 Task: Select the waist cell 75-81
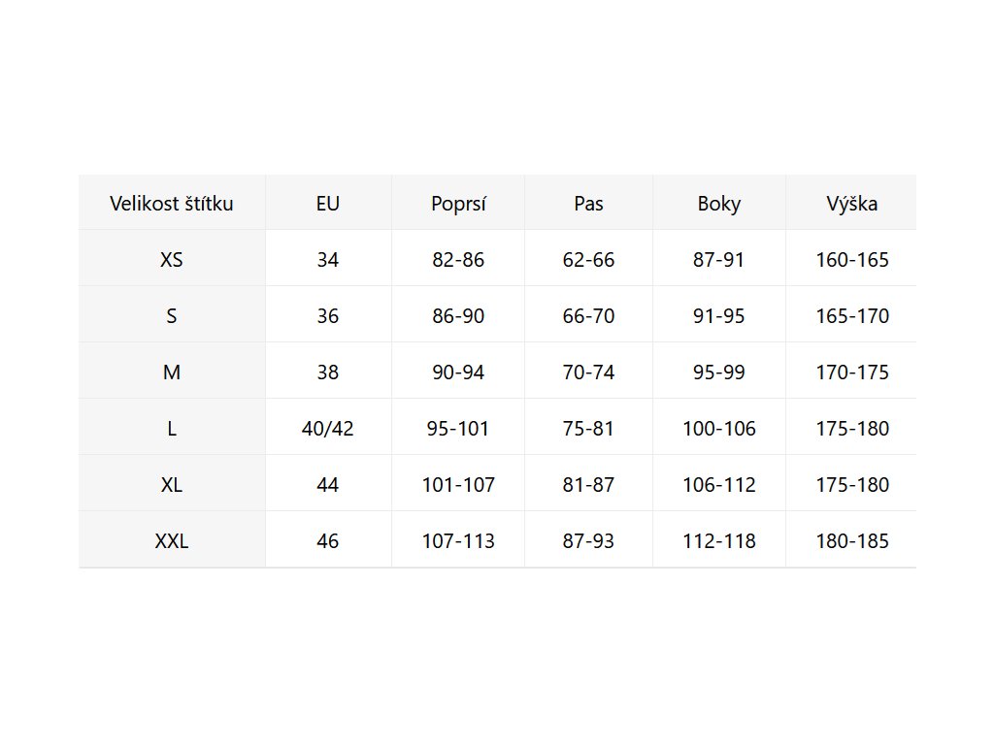point(588,429)
